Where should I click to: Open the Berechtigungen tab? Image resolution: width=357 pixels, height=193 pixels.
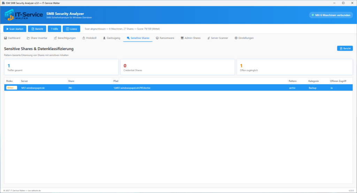pos(65,38)
